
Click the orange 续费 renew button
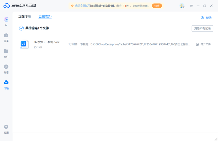pyautogui.click(x=157, y=6)
